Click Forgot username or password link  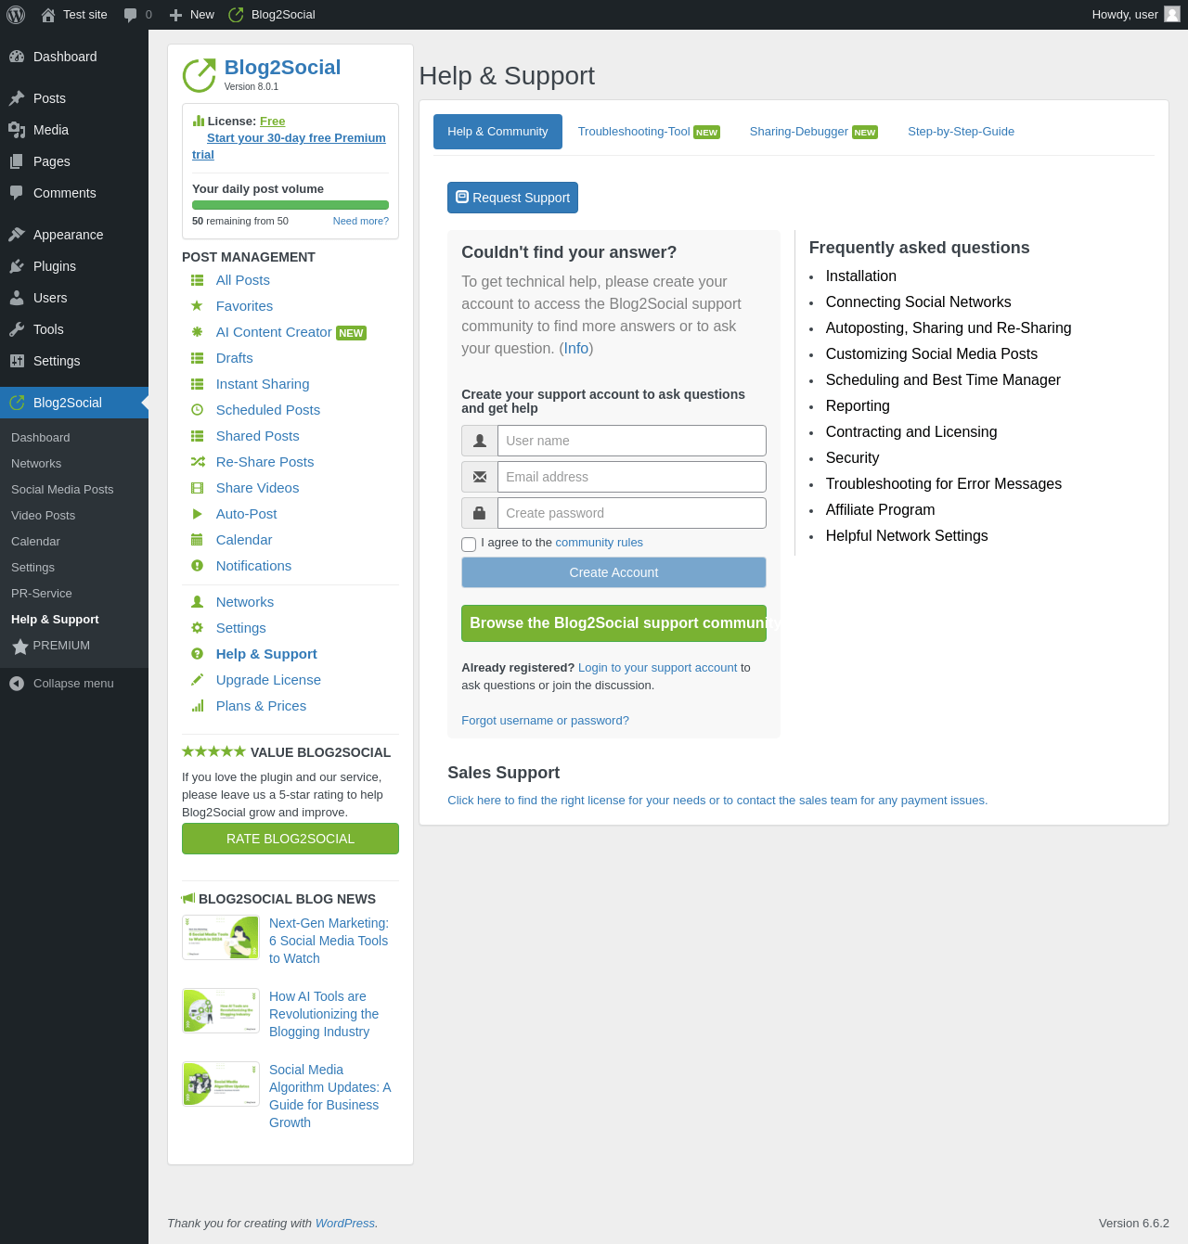pos(545,721)
